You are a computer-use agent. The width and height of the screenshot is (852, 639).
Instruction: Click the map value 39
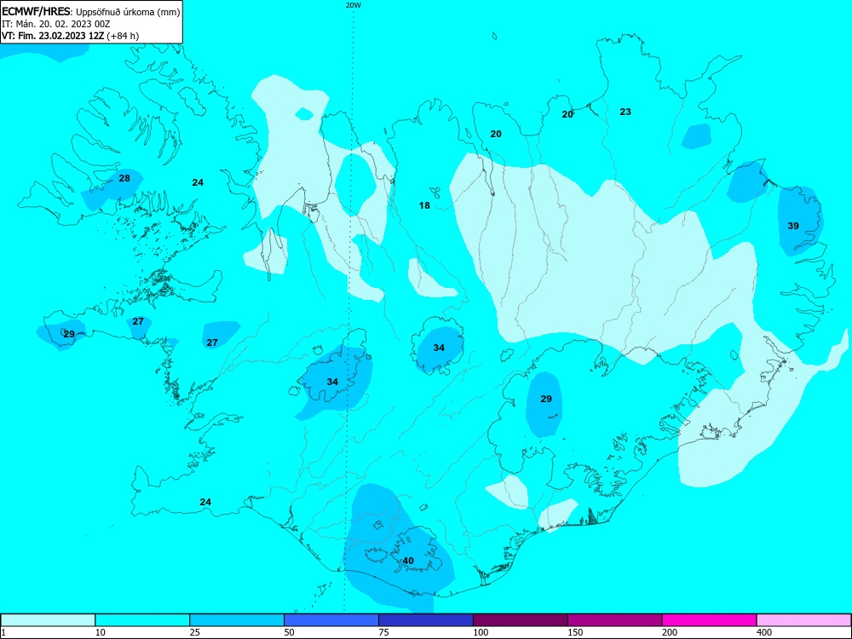coord(793,226)
